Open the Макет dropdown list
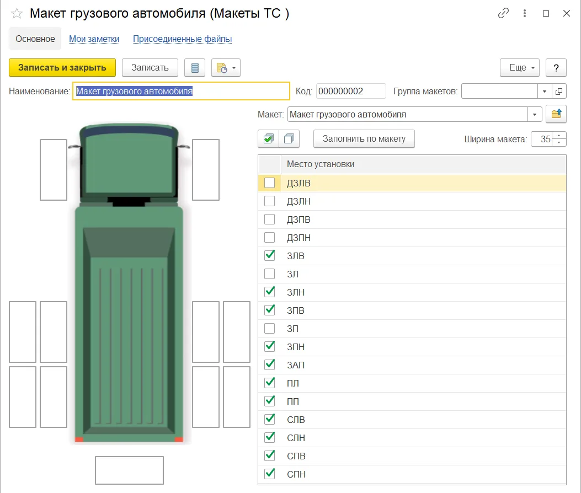 (535, 115)
